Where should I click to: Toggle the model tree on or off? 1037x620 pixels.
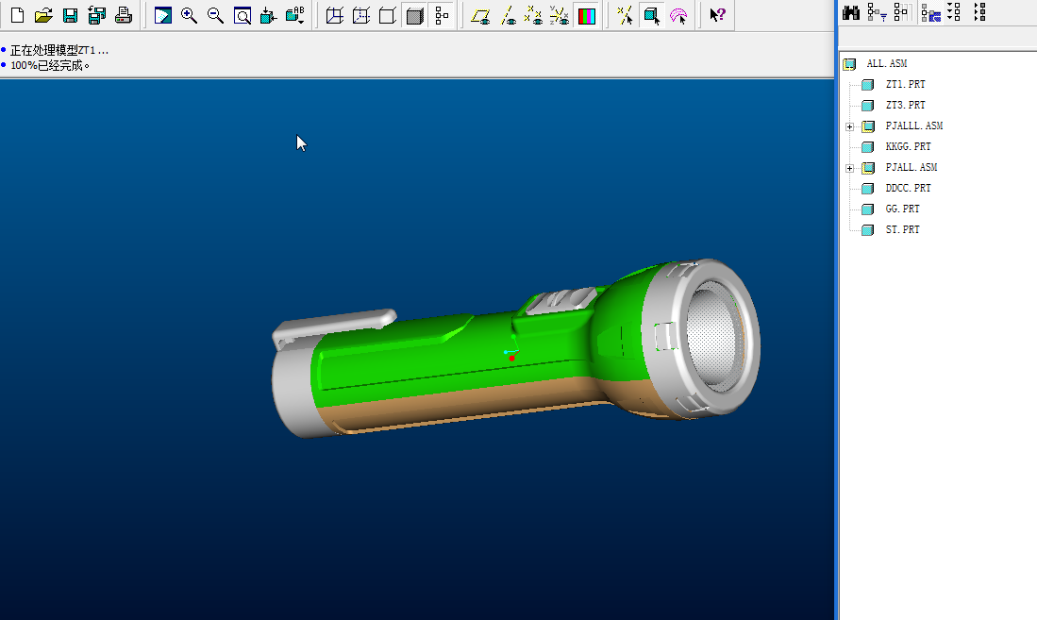(442, 15)
